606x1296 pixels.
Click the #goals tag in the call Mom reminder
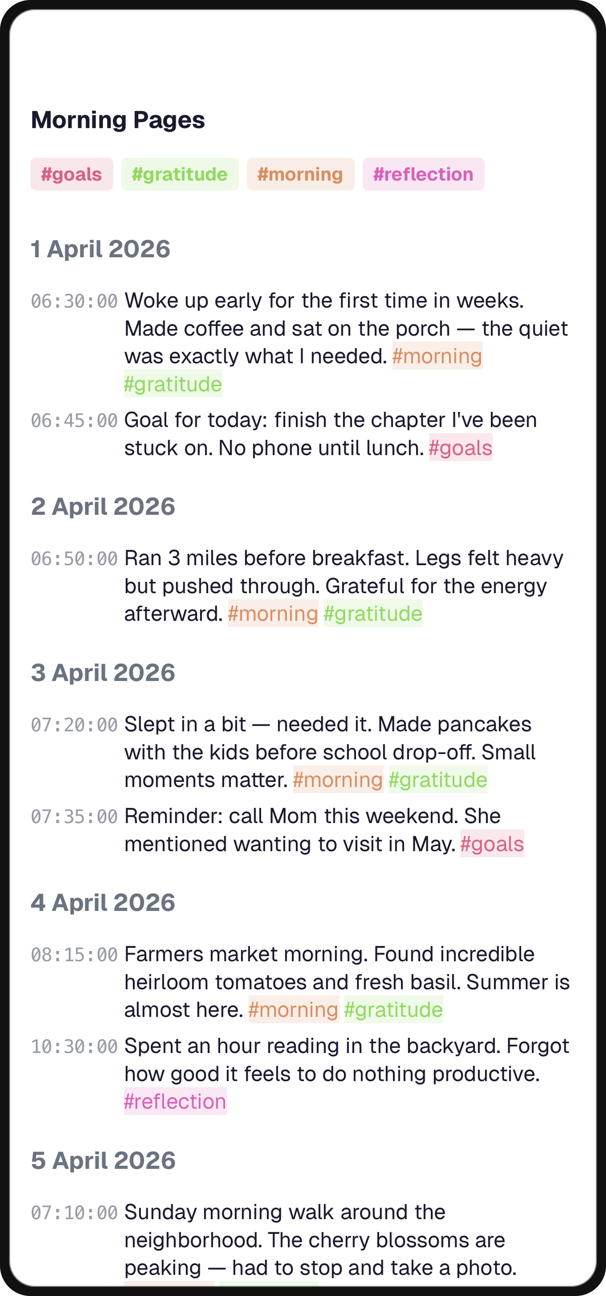(493, 842)
